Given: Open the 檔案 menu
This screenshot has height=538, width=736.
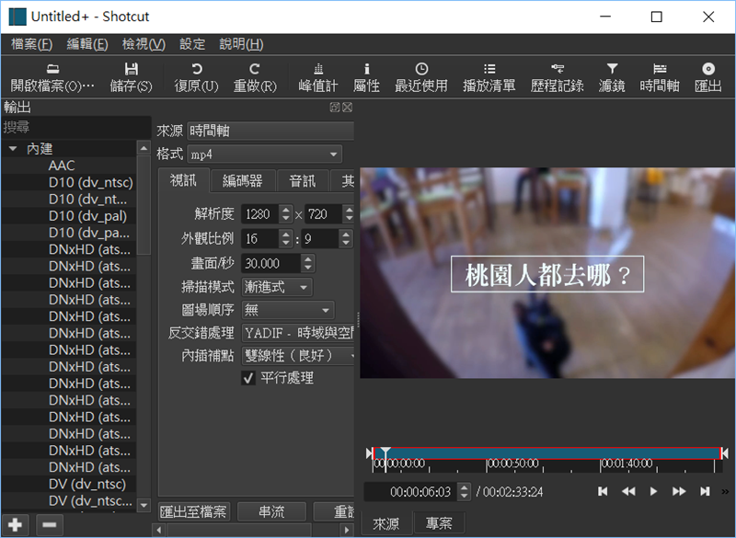Looking at the screenshot, I should pos(31,44).
